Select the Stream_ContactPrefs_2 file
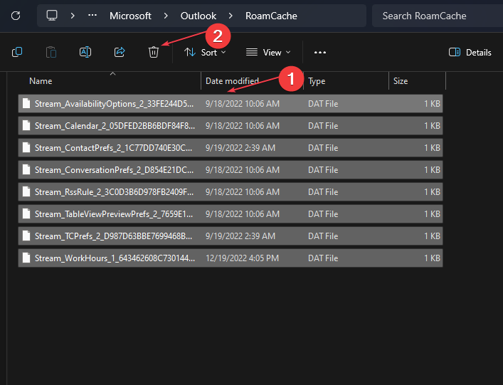 231,148
